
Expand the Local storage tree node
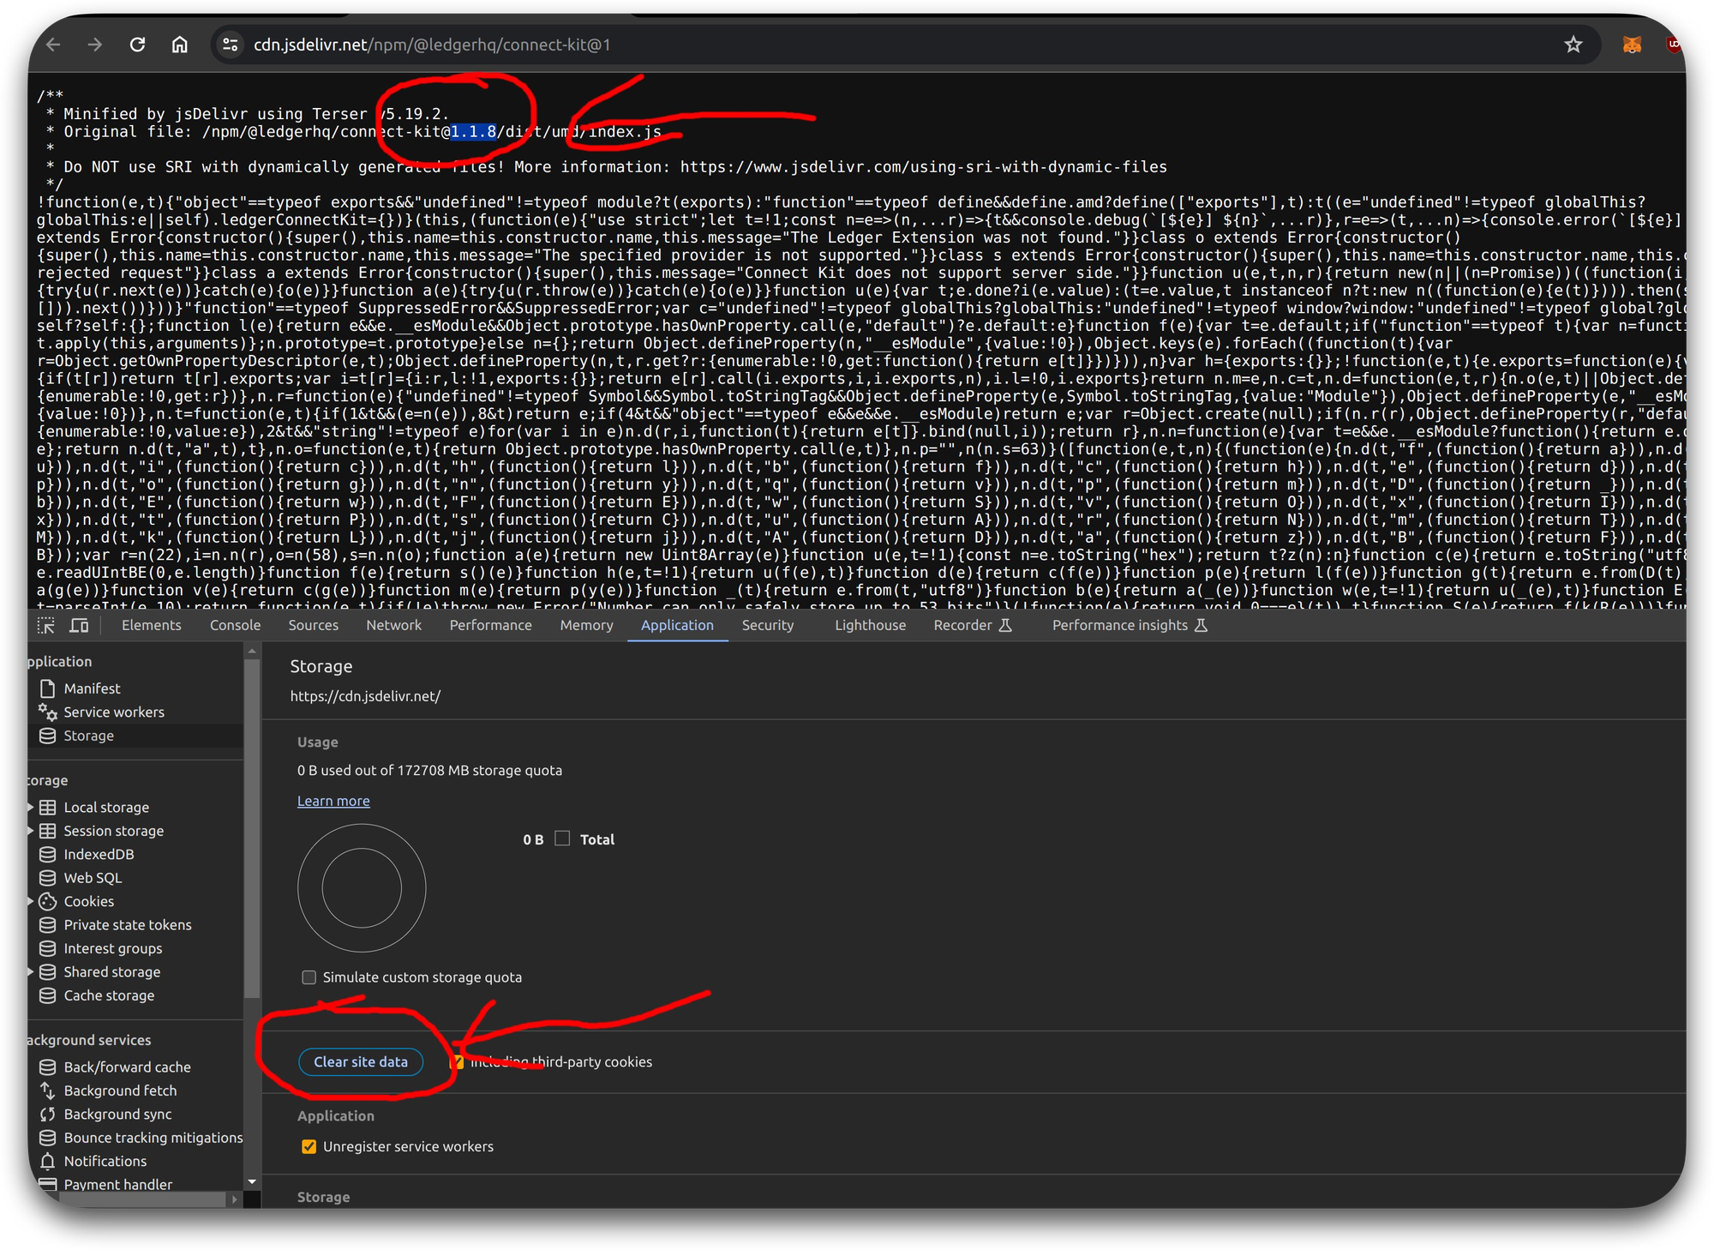31,808
